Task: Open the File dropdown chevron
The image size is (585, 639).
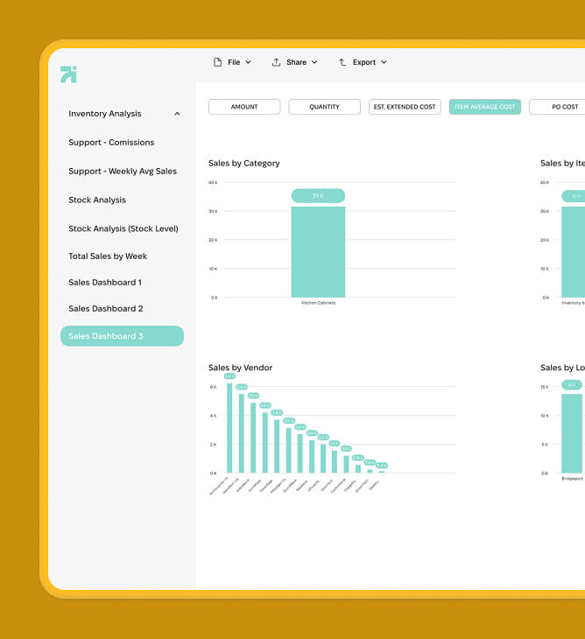Action: (x=248, y=62)
